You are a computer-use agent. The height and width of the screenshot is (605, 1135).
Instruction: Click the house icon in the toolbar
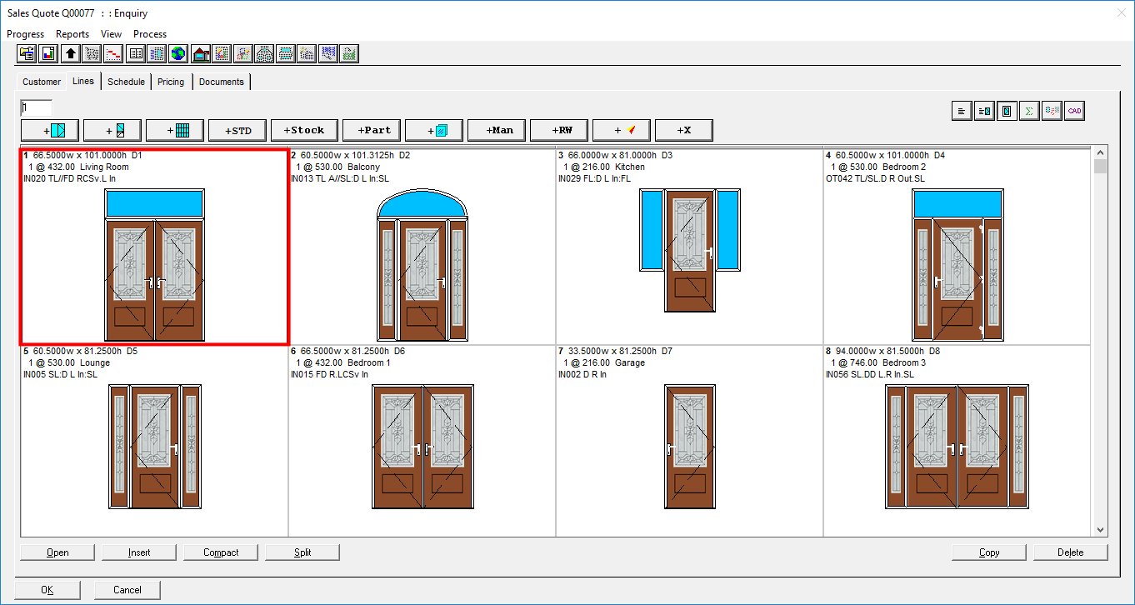pos(200,54)
